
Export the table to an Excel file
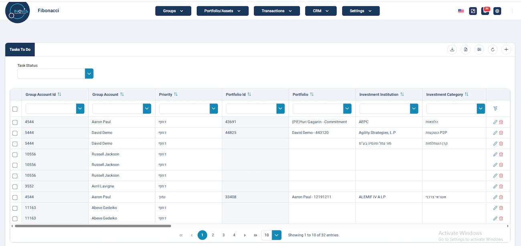click(x=466, y=50)
